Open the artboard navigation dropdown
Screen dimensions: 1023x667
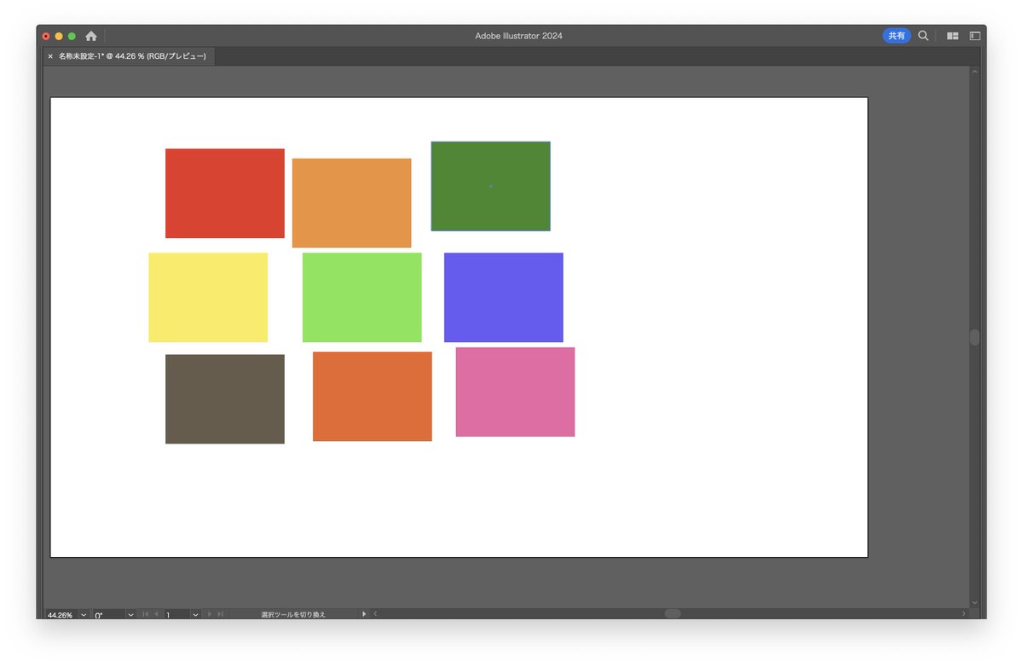pos(195,614)
